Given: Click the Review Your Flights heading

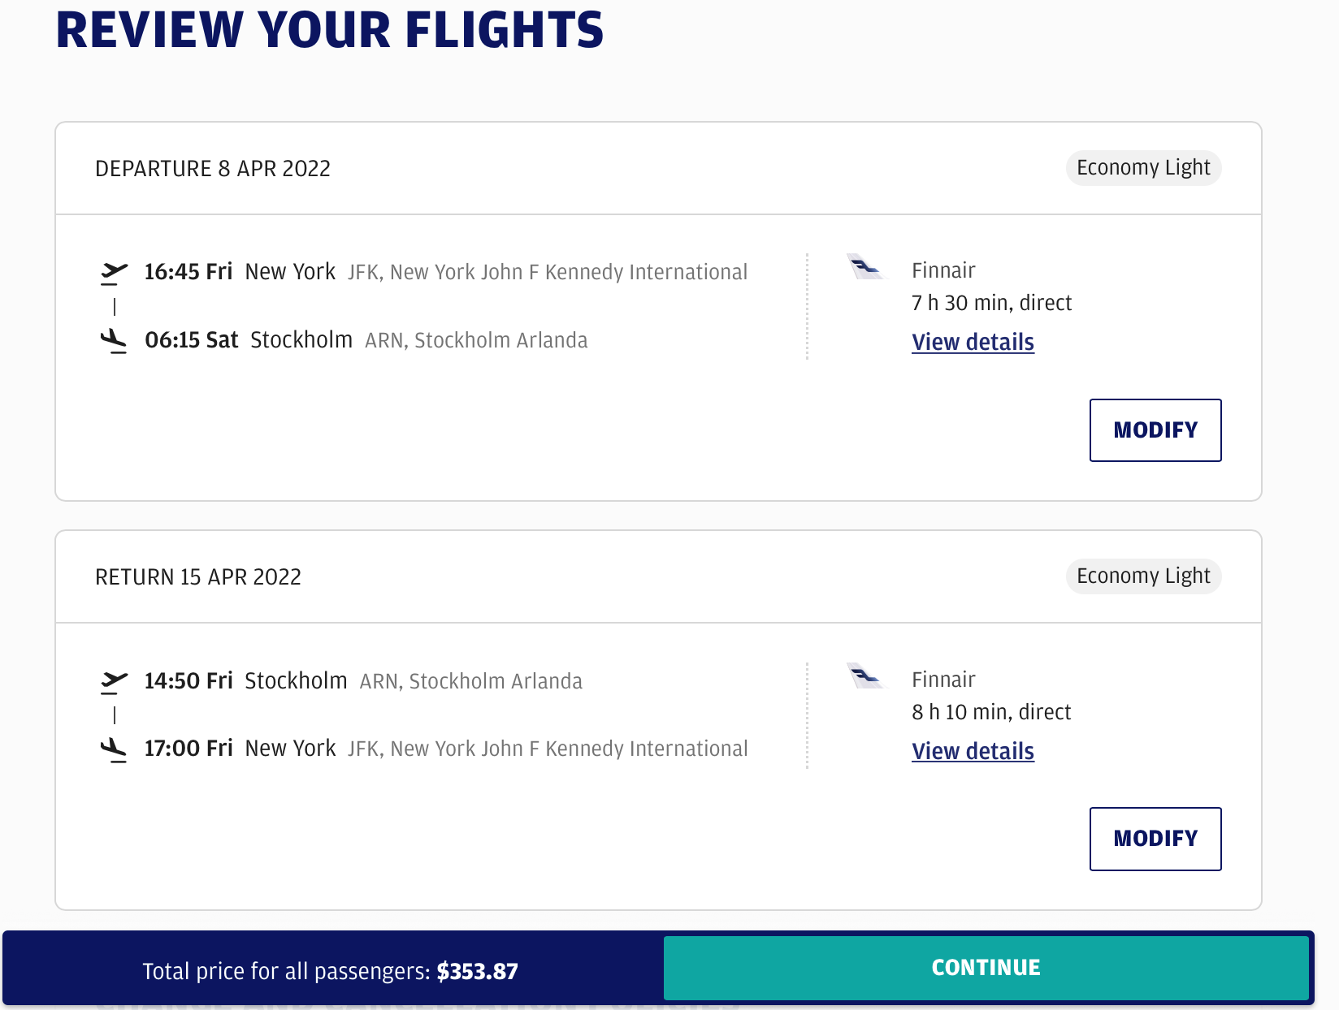Looking at the screenshot, I should click(329, 31).
